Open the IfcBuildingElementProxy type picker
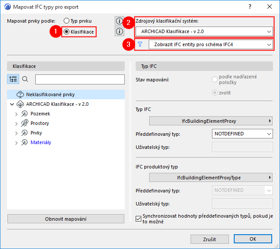 [x=211, y=121]
